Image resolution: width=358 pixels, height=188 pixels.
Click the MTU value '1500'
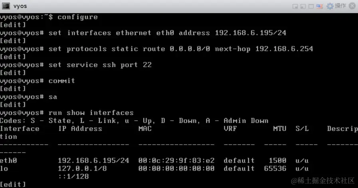click(x=277, y=160)
